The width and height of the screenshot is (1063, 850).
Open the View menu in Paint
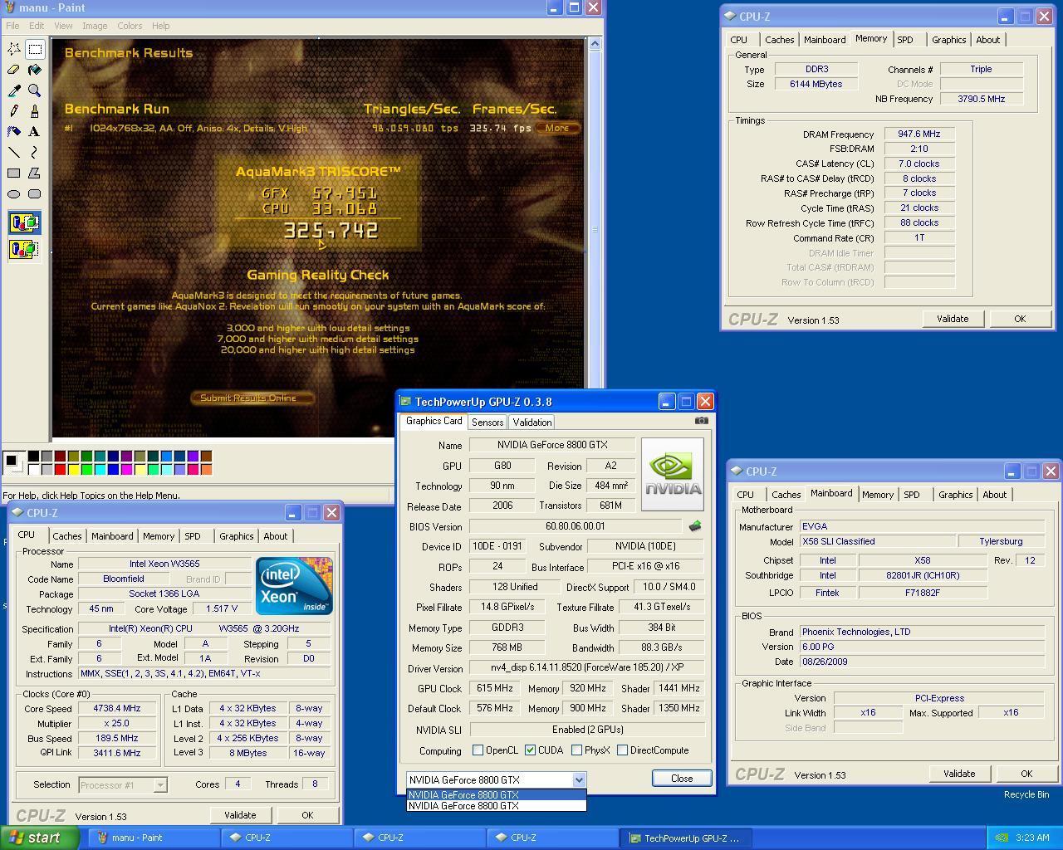coord(63,26)
